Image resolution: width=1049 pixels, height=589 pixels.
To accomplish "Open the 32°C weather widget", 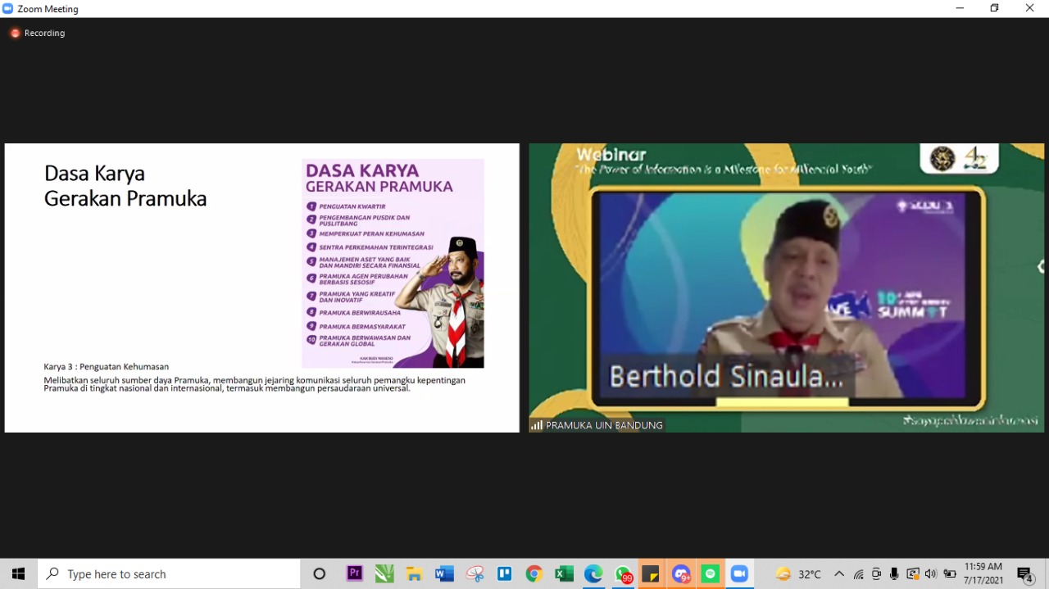I will pos(798,573).
